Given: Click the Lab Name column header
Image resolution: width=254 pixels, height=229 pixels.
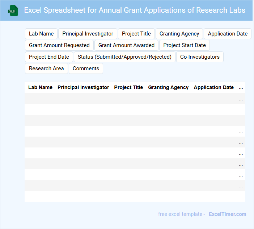Looking at the screenshot, I should click(40, 87).
